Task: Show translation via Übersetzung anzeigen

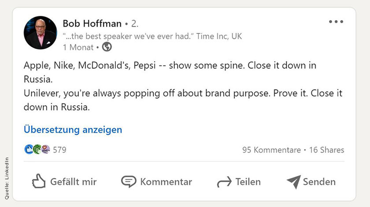Action: point(73,129)
